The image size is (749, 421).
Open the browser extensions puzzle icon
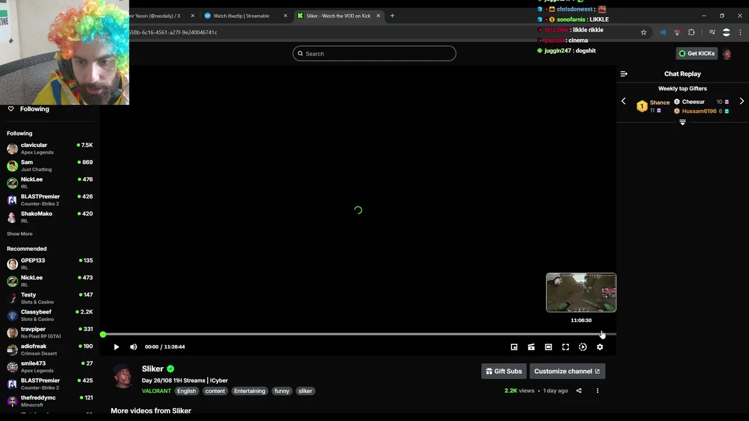tap(691, 32)
